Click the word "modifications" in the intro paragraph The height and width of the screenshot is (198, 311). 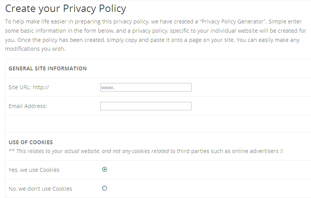pyautogui.click(x=23, y=49)
